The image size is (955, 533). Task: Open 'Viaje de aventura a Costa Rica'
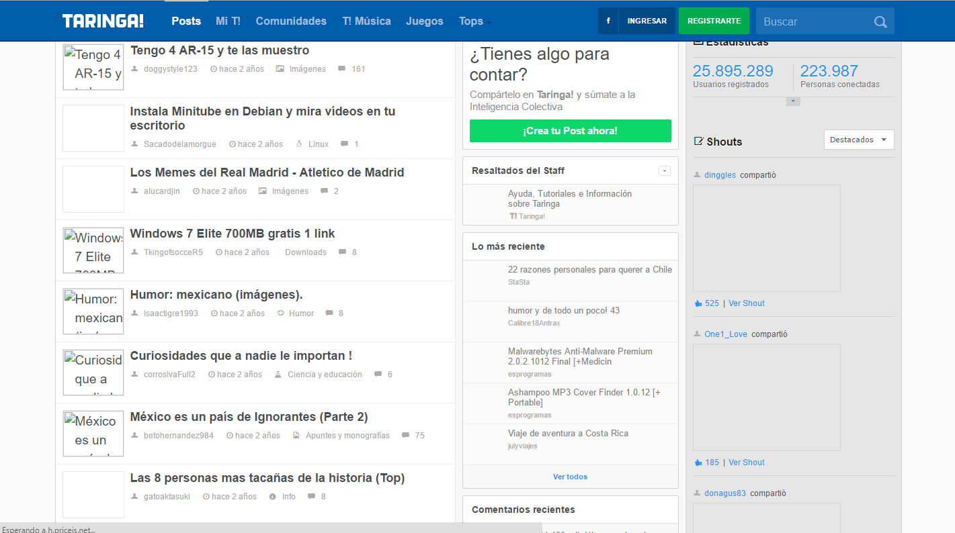[568, 434]
